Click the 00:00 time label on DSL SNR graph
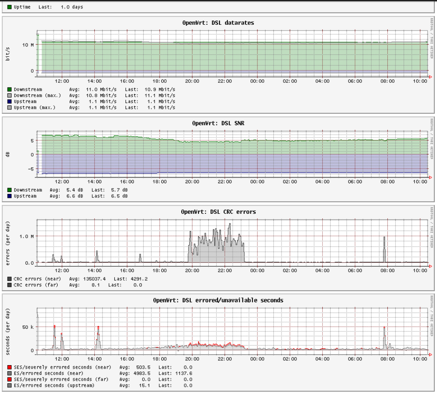437x393 pixels. tap(257, 182)
